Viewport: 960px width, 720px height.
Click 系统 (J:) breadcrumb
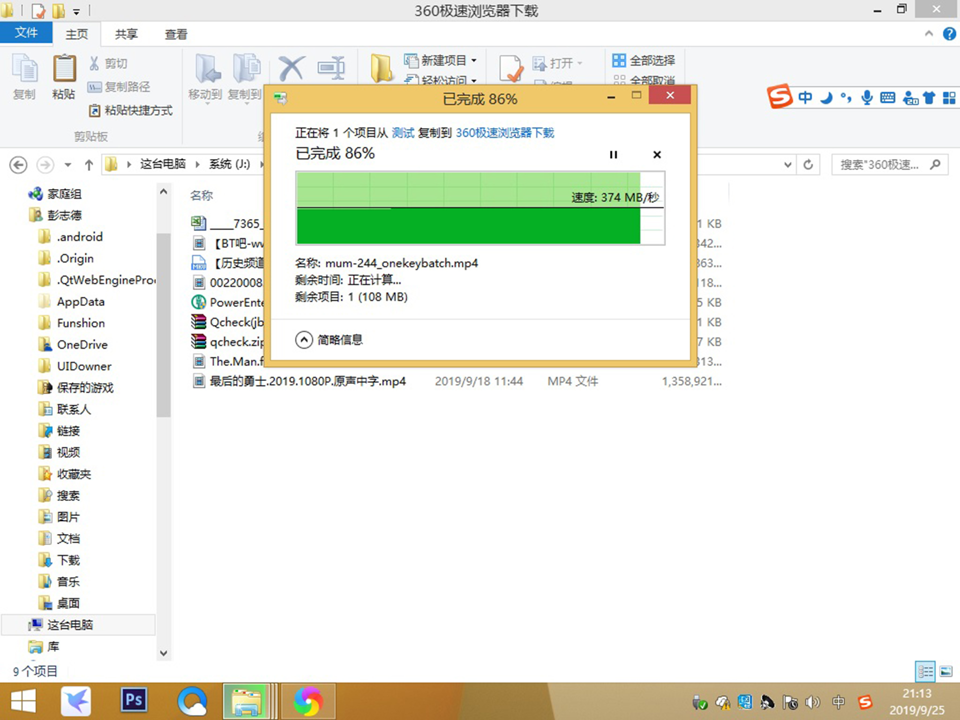pos(229,164)
